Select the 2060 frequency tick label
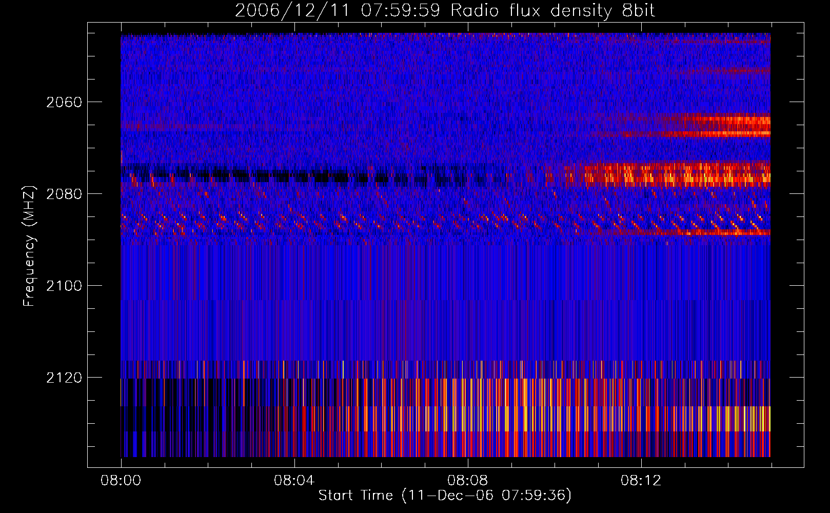Image resolution: width=830 pixels, height=513 pixels. coord(64,102)
